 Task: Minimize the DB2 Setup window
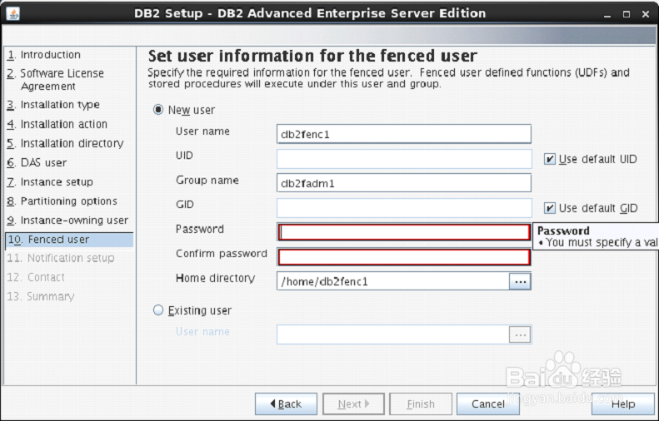pos(607,15)
